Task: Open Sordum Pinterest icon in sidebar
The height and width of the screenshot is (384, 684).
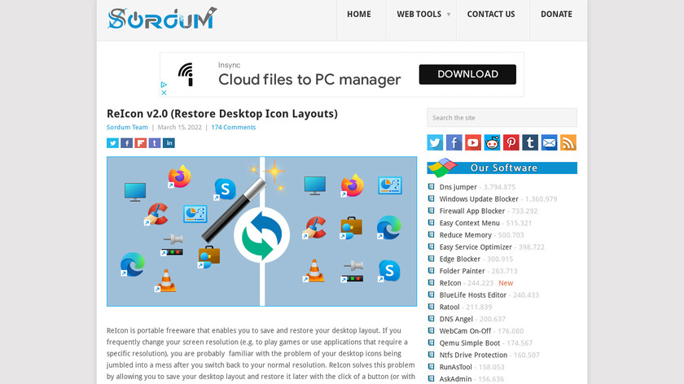Action: 511,142
